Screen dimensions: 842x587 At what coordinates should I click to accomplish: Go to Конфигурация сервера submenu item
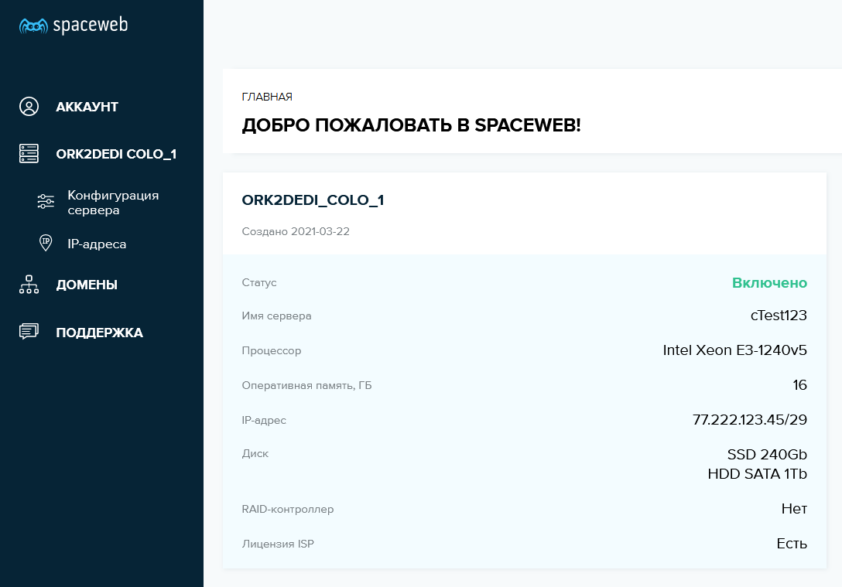[113, 203]
